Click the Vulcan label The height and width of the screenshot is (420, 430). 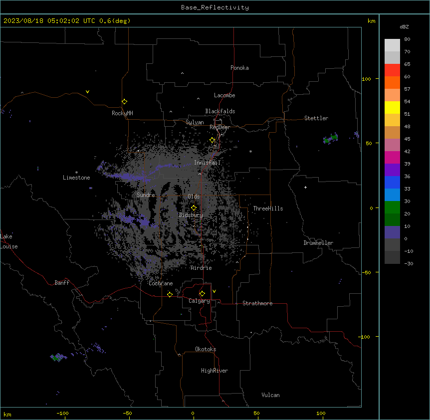(x=270, y=395)
